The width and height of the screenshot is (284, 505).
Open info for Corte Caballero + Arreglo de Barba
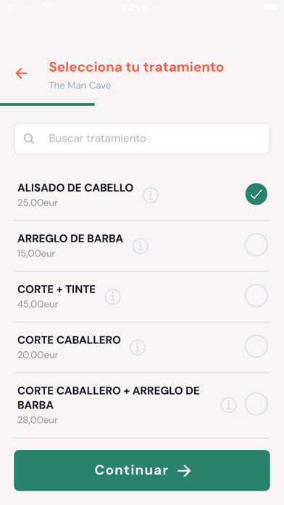point(229,405)
